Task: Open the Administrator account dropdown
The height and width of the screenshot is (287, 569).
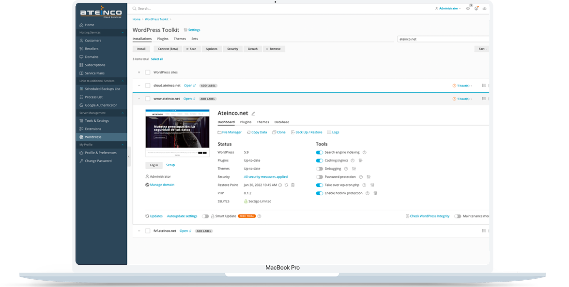Action: pyautogui.click(x=449, y=8)
